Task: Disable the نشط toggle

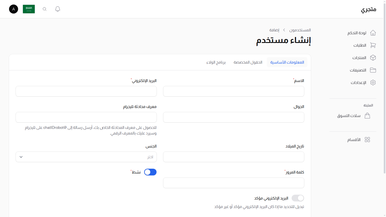Action: (x=150, y=172)
